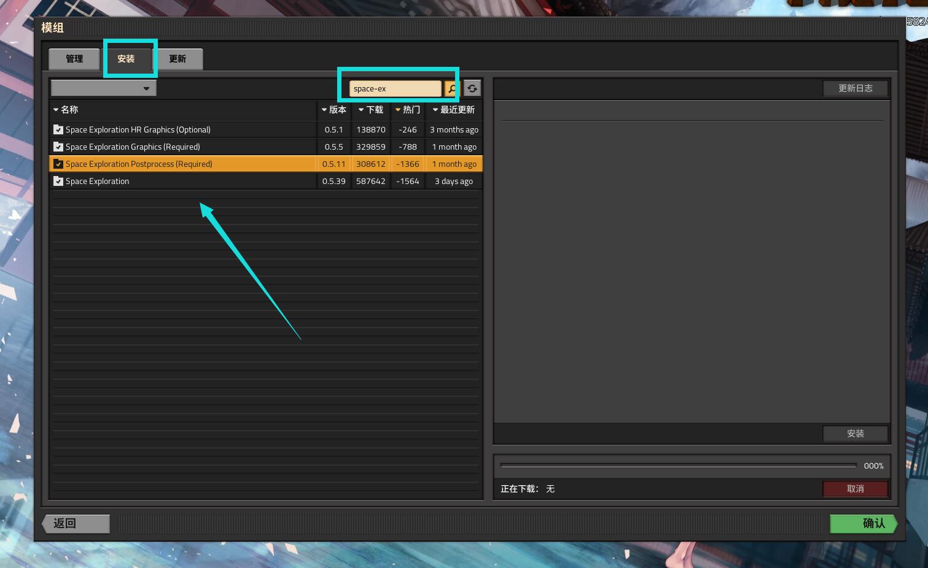
Task: Sort list by 名称 column arrow
Action: (56, 110)
